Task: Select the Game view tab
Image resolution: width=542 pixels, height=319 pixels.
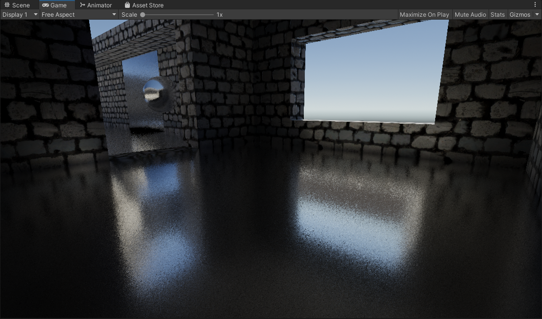Action: pos(54,5)
